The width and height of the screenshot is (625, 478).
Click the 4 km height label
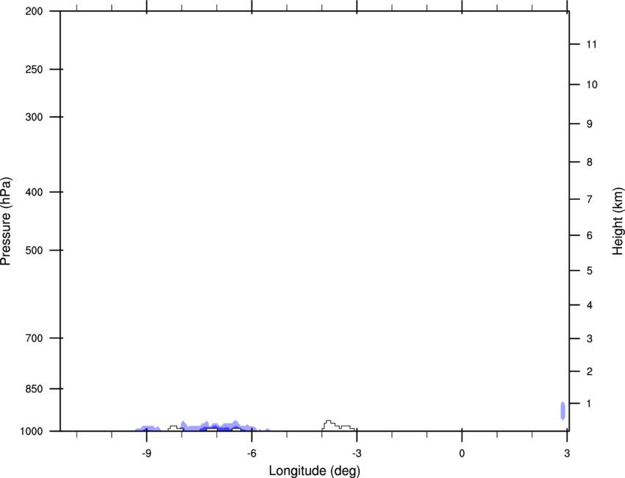coord(590,305)
